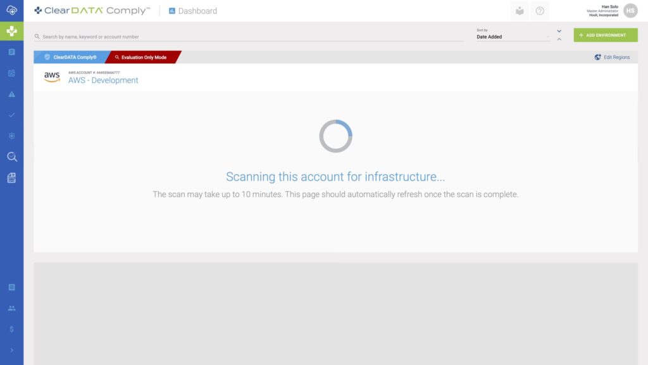
Task: Click the AWS account number text
Action: tap(94, 72)
